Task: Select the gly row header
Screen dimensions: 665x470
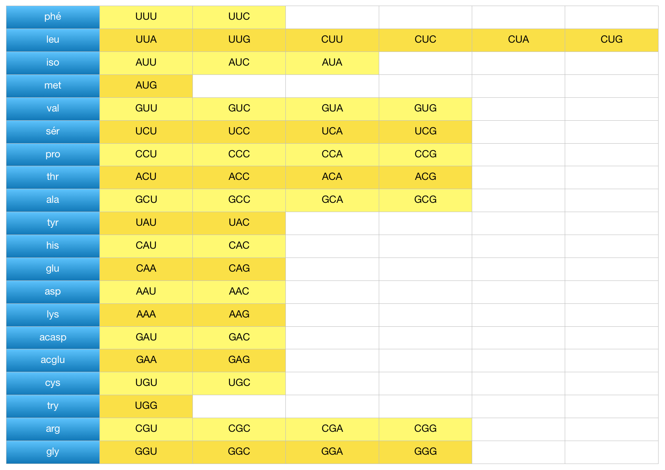Action: click(x=53, y=452)
